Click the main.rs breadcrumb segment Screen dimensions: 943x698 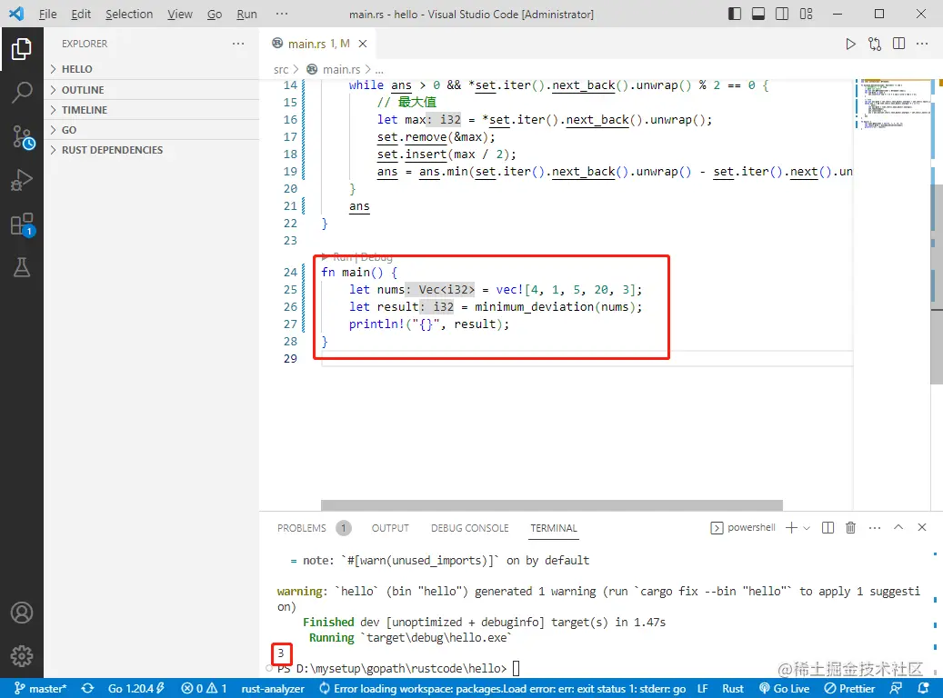click(x=341, y=70)
